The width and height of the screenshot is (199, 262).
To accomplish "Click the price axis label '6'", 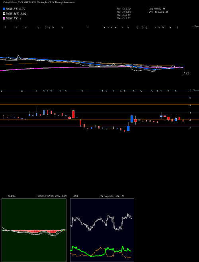I will 190,98.
